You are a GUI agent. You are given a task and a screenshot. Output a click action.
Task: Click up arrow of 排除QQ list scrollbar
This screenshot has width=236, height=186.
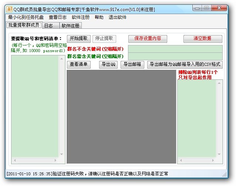click(x=219, y=83)
